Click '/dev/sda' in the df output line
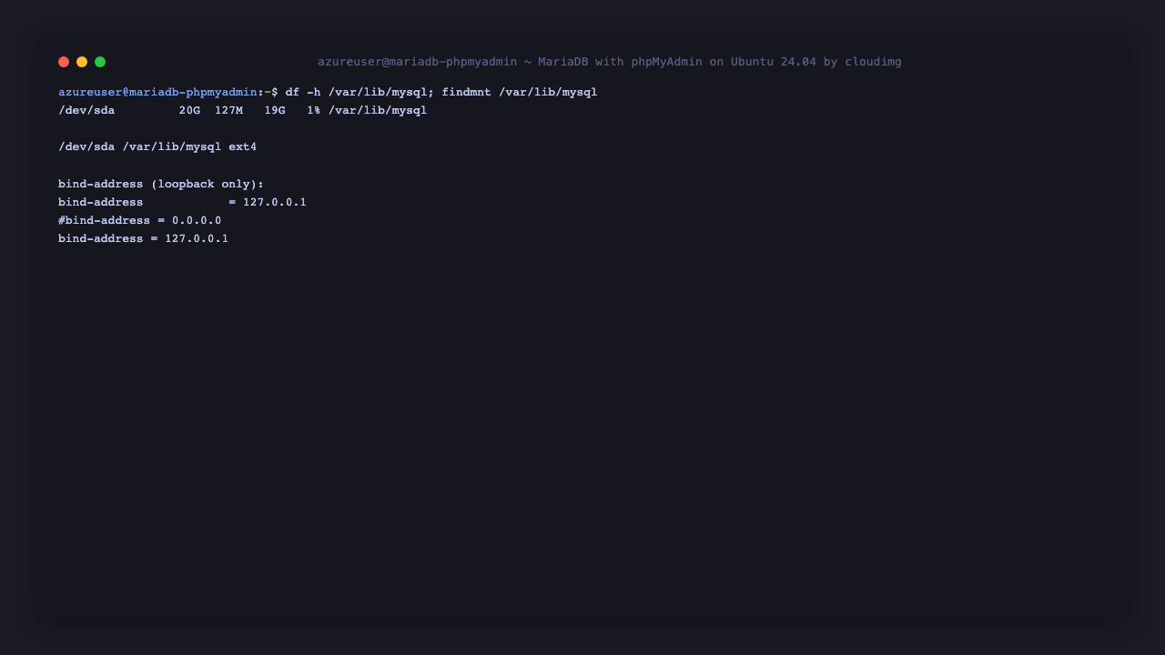 click(86, 111)
